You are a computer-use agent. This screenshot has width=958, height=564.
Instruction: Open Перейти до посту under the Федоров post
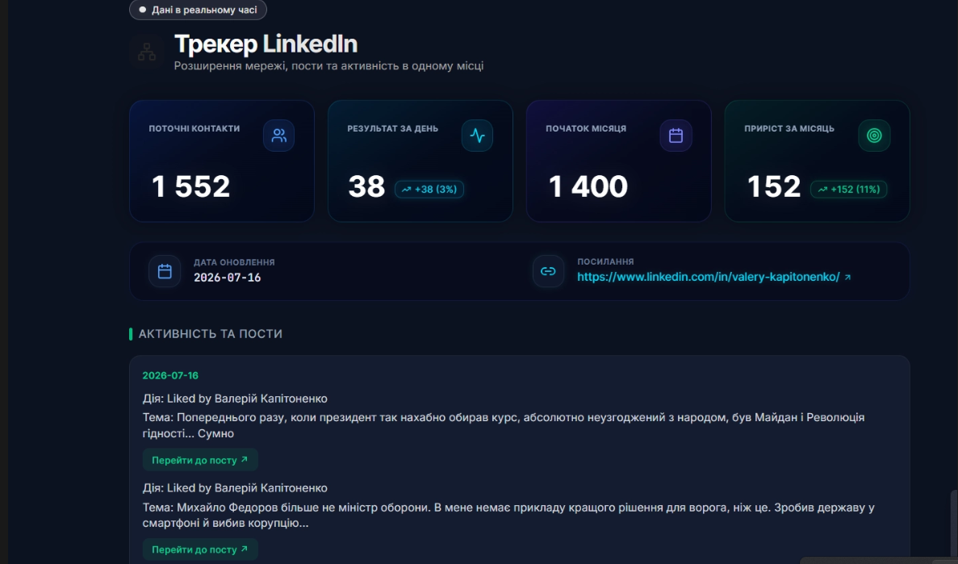200,549
